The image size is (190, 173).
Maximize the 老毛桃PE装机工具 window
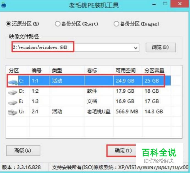pos(165,4)
